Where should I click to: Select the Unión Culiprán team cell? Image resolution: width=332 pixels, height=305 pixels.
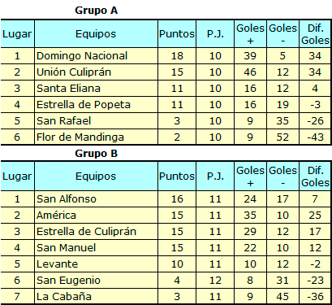pyautogui.click(x=96, y=72)
